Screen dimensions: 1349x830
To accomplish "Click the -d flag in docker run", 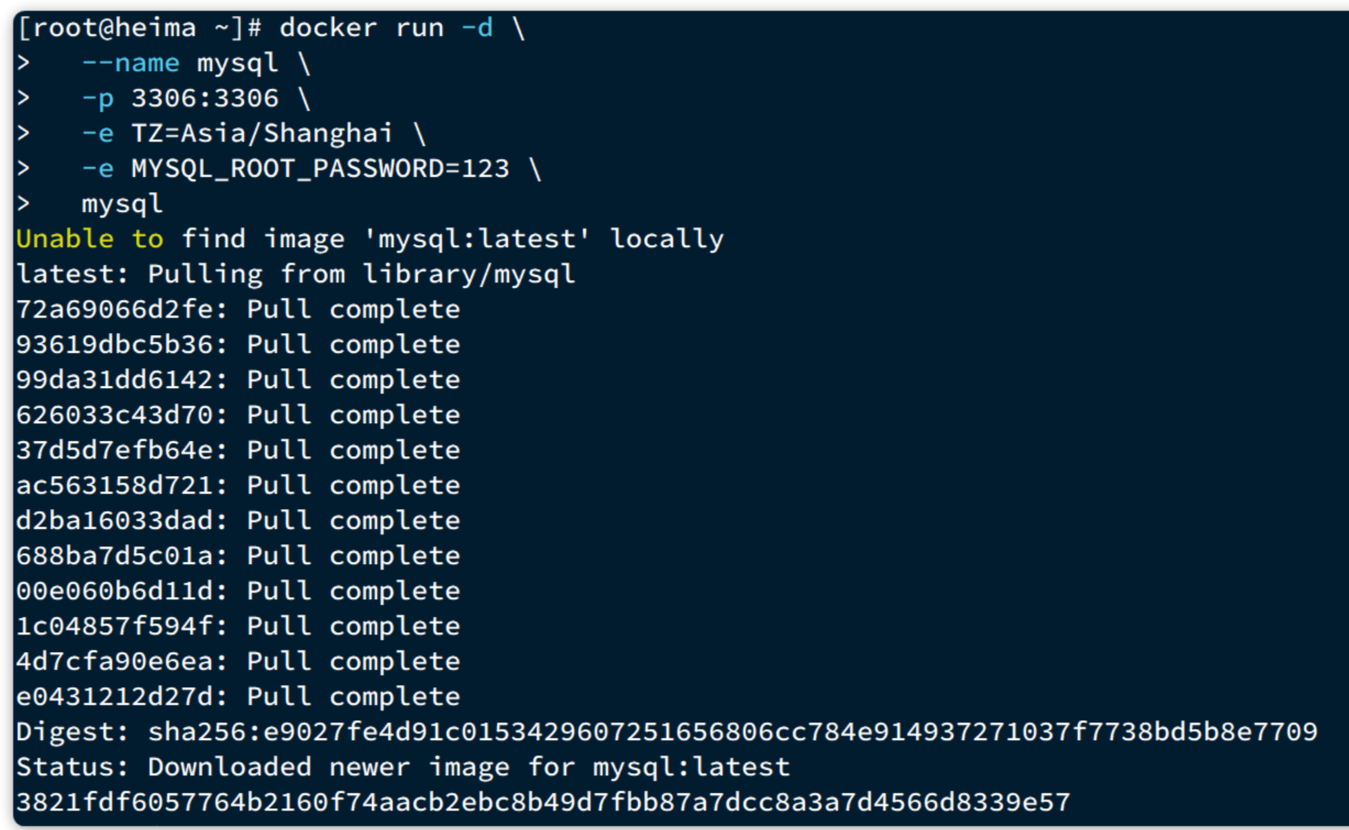I will pyautogui.click(x=477, y=28).
